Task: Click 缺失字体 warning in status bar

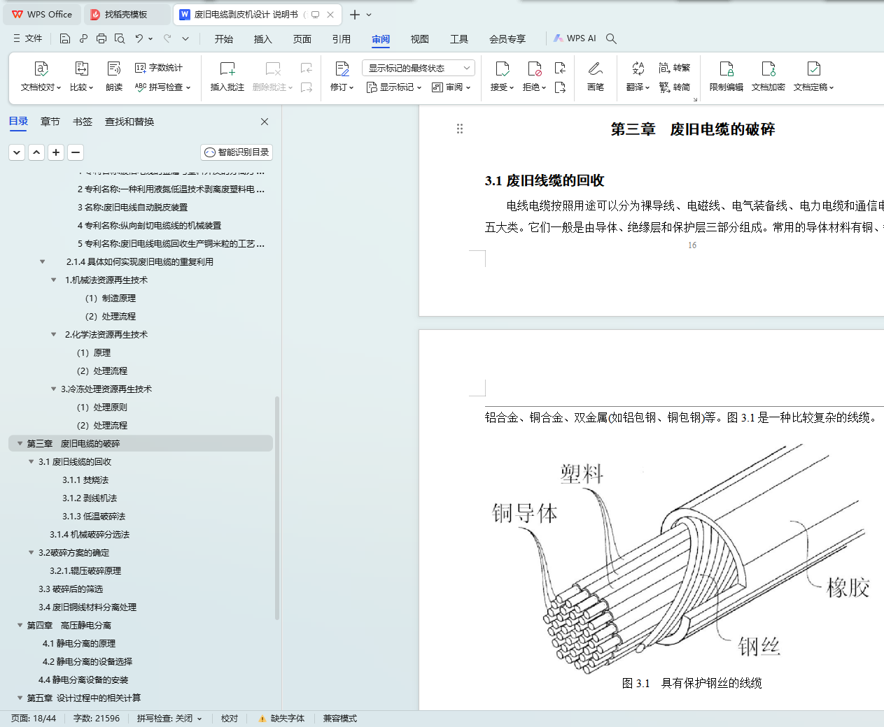Action: pyautogui.click(x=281, y=719)
